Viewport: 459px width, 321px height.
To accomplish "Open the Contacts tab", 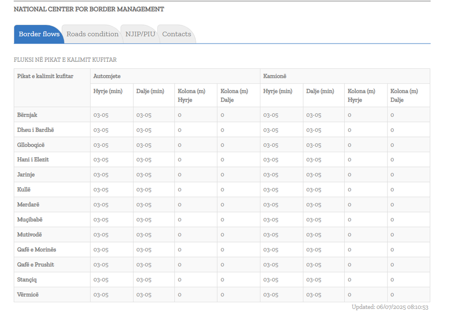I will [177, 34].
